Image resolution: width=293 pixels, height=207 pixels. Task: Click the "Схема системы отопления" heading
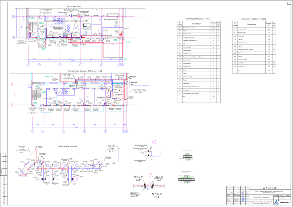tap(68, 146)
